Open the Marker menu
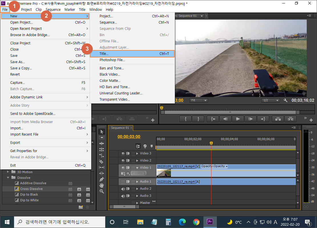 coord(70,9)
